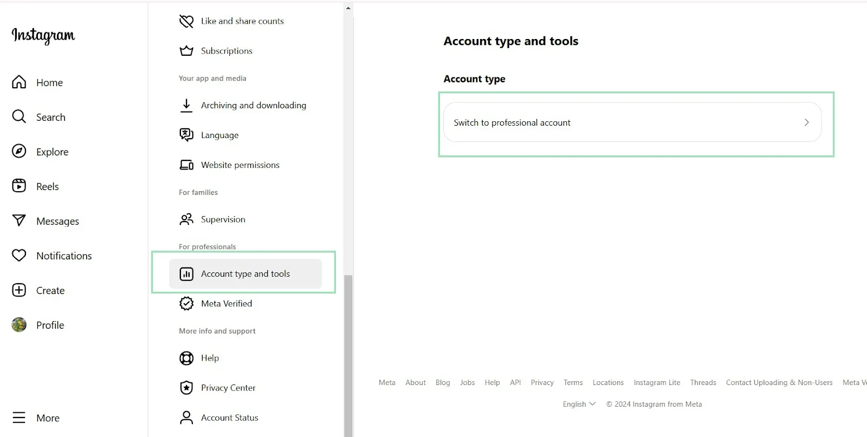867x437 pixels.
Task: Click the Supervision people icon
Action: [186, 219]
